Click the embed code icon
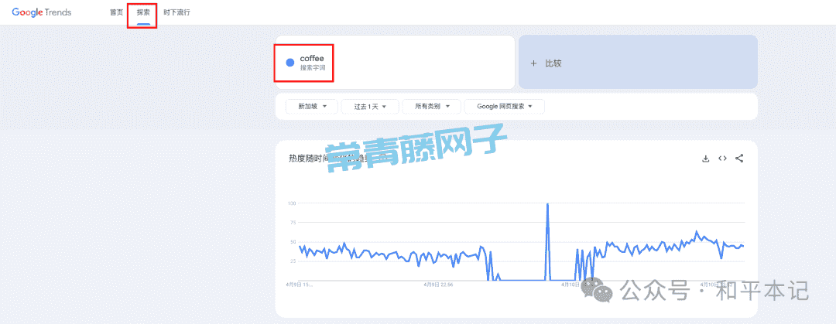836x324 pixels. pos(722,159)
